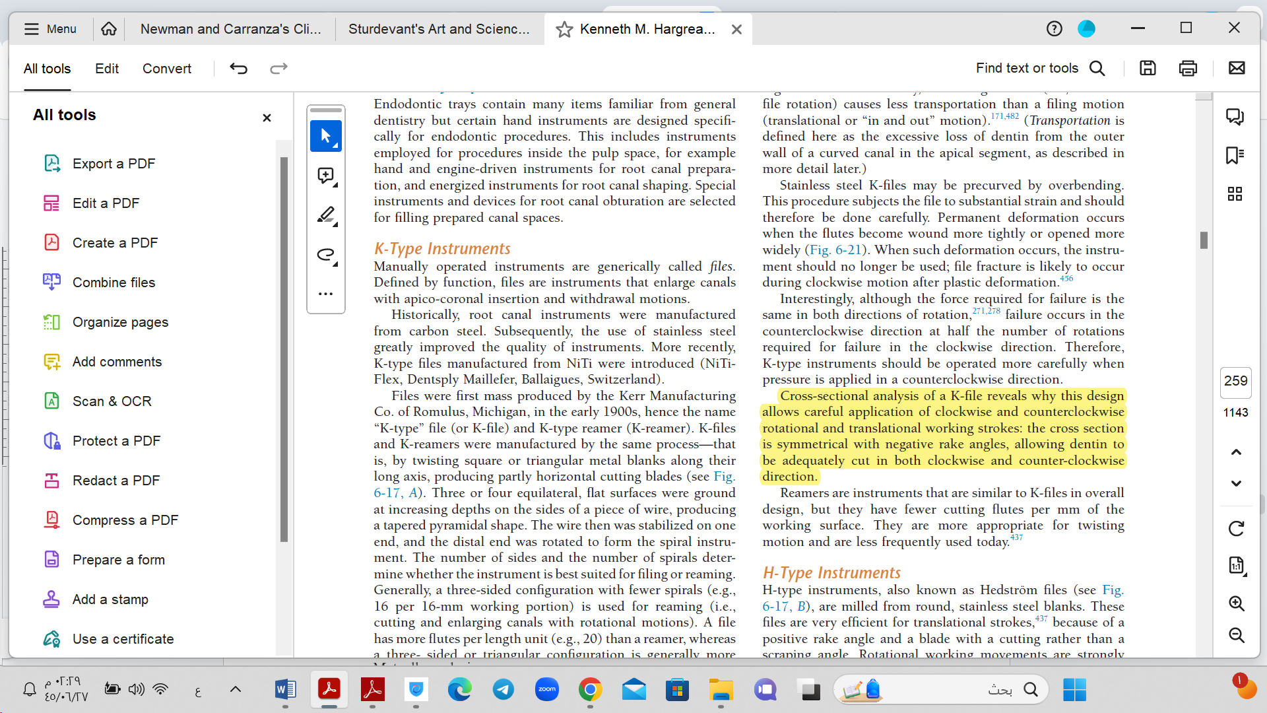Share the file by email

coord(1237,68)
